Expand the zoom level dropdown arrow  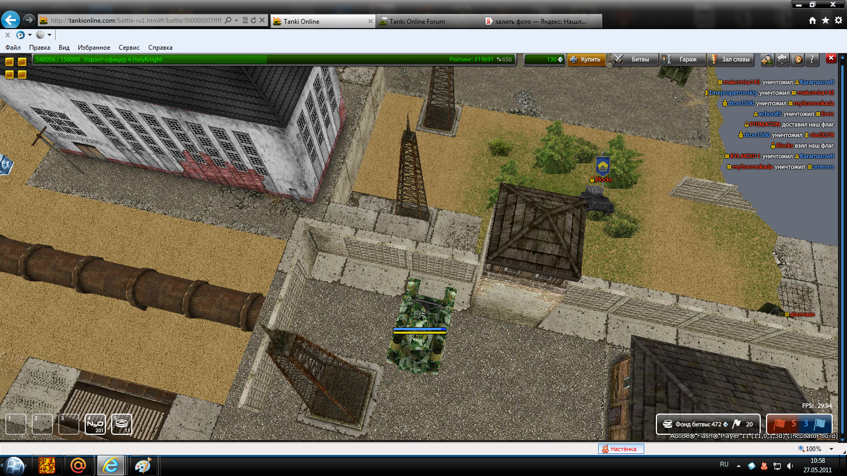pyautogui.click(x=832, y=449)
